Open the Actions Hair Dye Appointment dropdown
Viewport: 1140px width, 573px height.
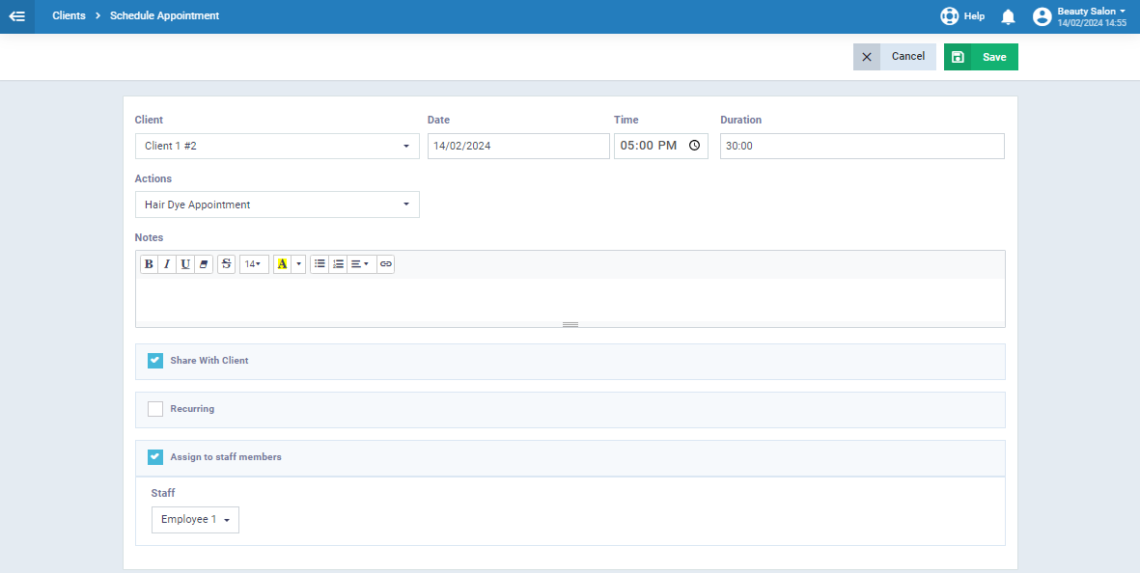tap(277, 205)
